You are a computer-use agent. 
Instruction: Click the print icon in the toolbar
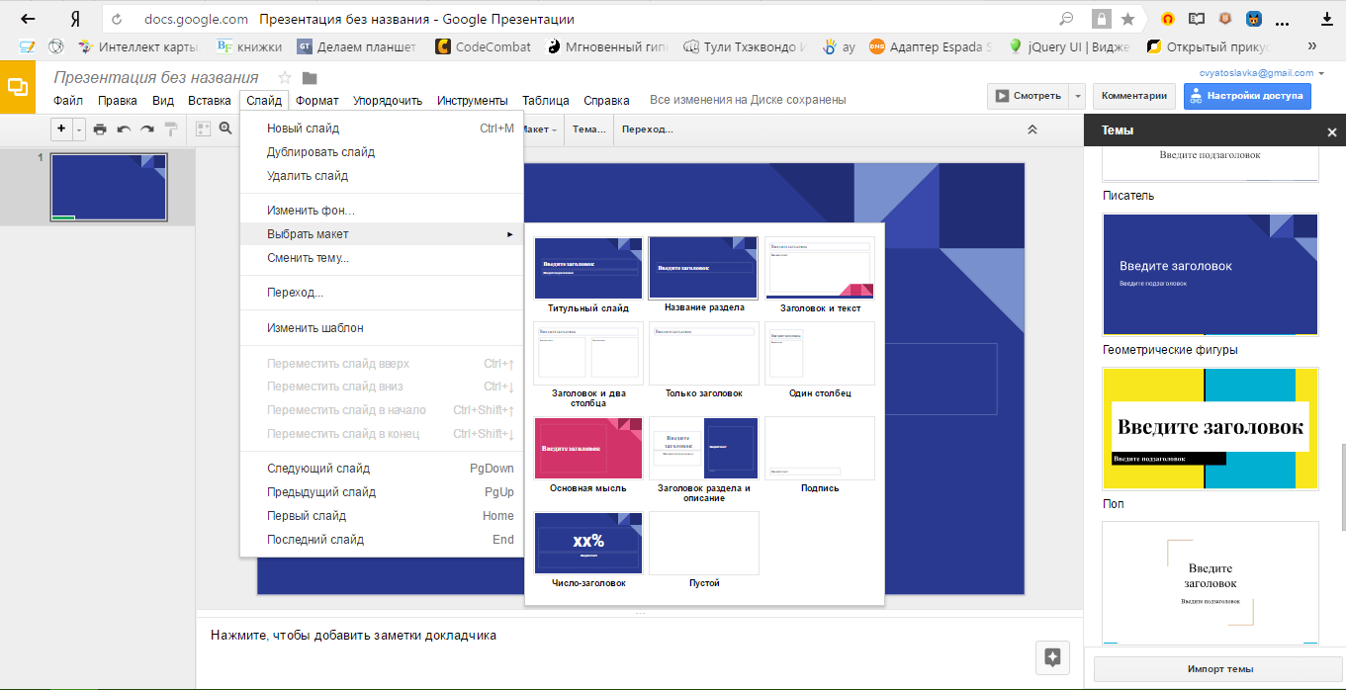click(x=100, y=129)
